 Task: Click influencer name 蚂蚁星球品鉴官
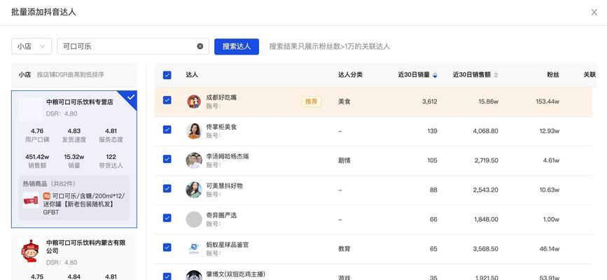coord(228,244)
